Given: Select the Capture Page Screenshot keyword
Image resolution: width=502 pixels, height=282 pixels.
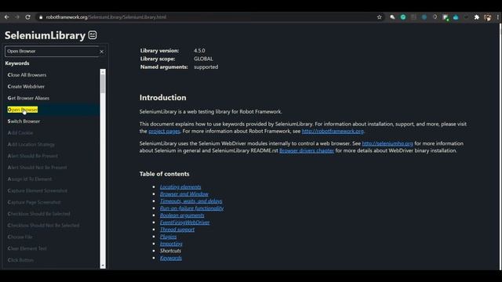Looking at the screenshot, I should [34, 202].
